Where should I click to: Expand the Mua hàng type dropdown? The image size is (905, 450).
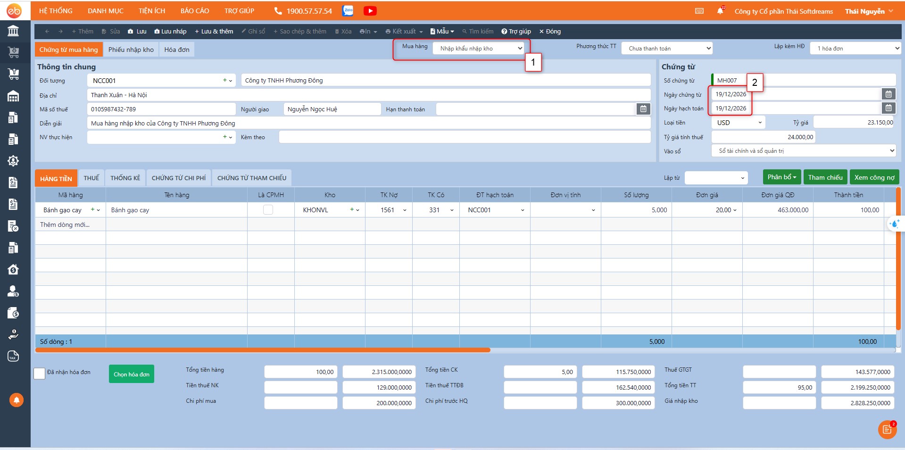(x=478, y=49)
